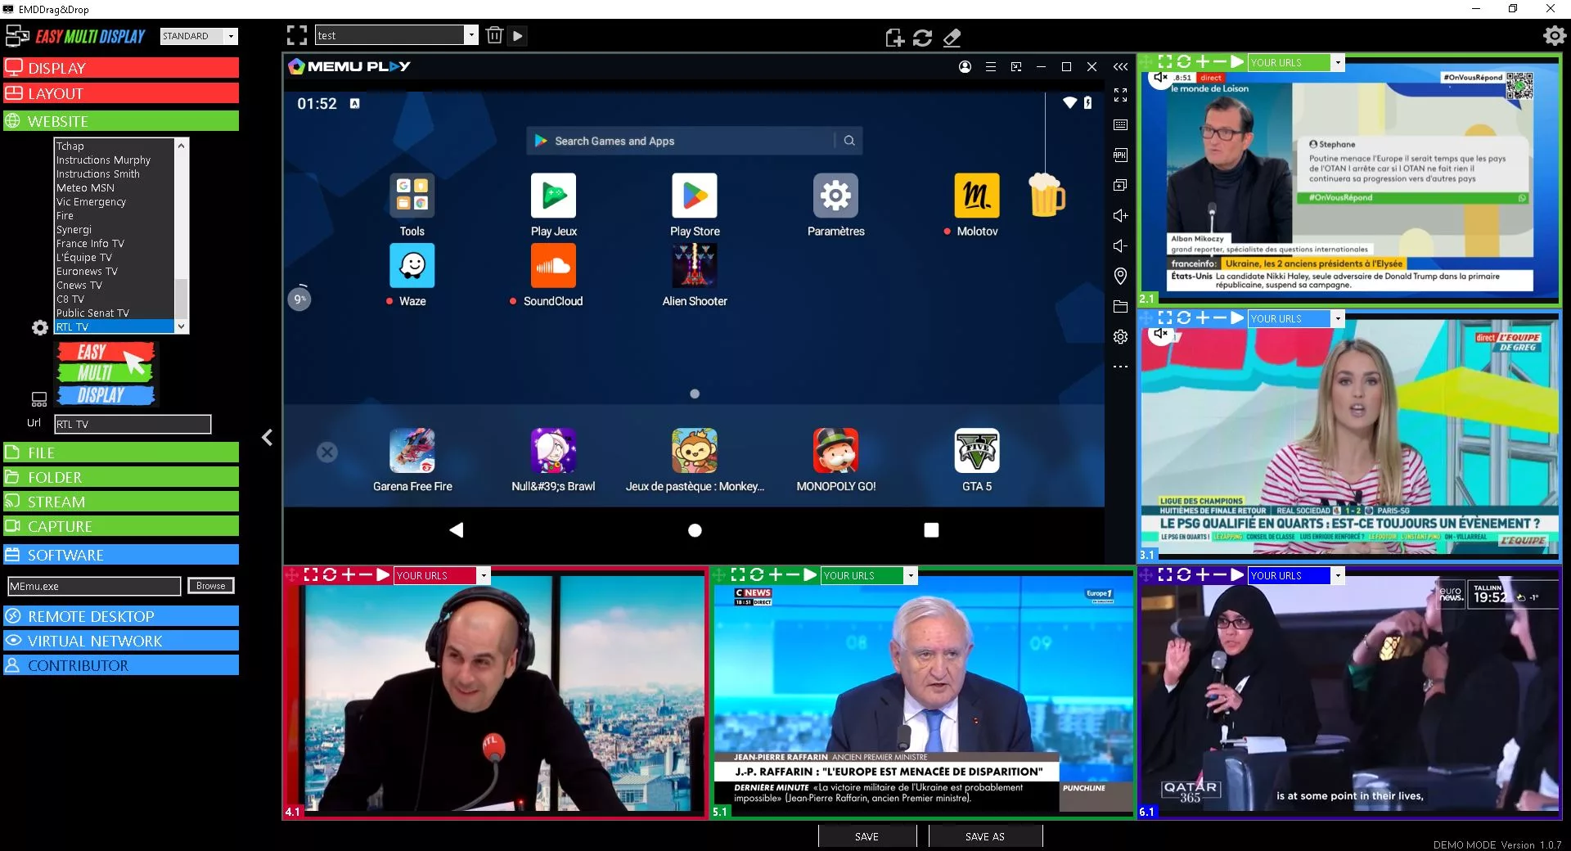This screenshot has width=1571, height=851.
Task: Select the eraser tool in the top toolbar
Action: (951, 38)
